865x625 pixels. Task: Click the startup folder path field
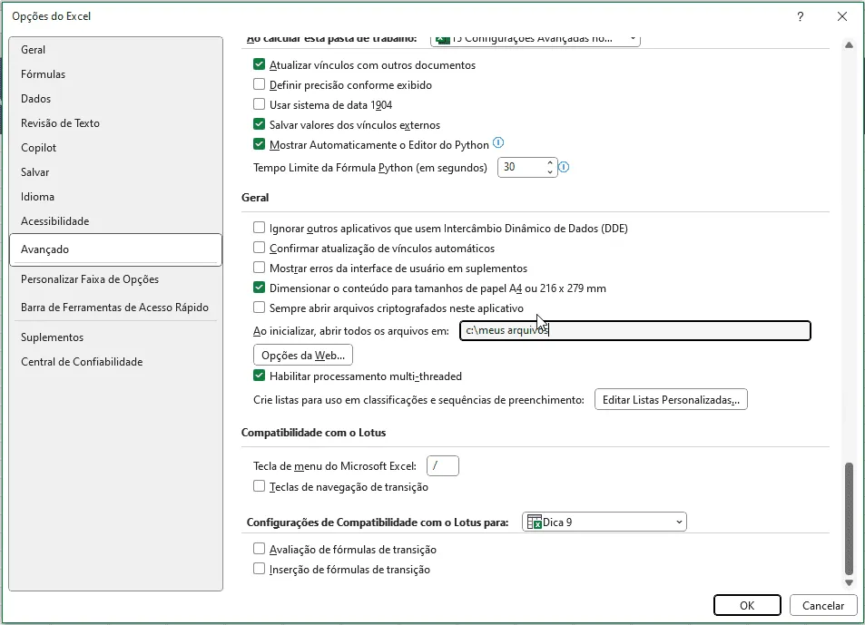pyautogui.click(x=635, y=331)
